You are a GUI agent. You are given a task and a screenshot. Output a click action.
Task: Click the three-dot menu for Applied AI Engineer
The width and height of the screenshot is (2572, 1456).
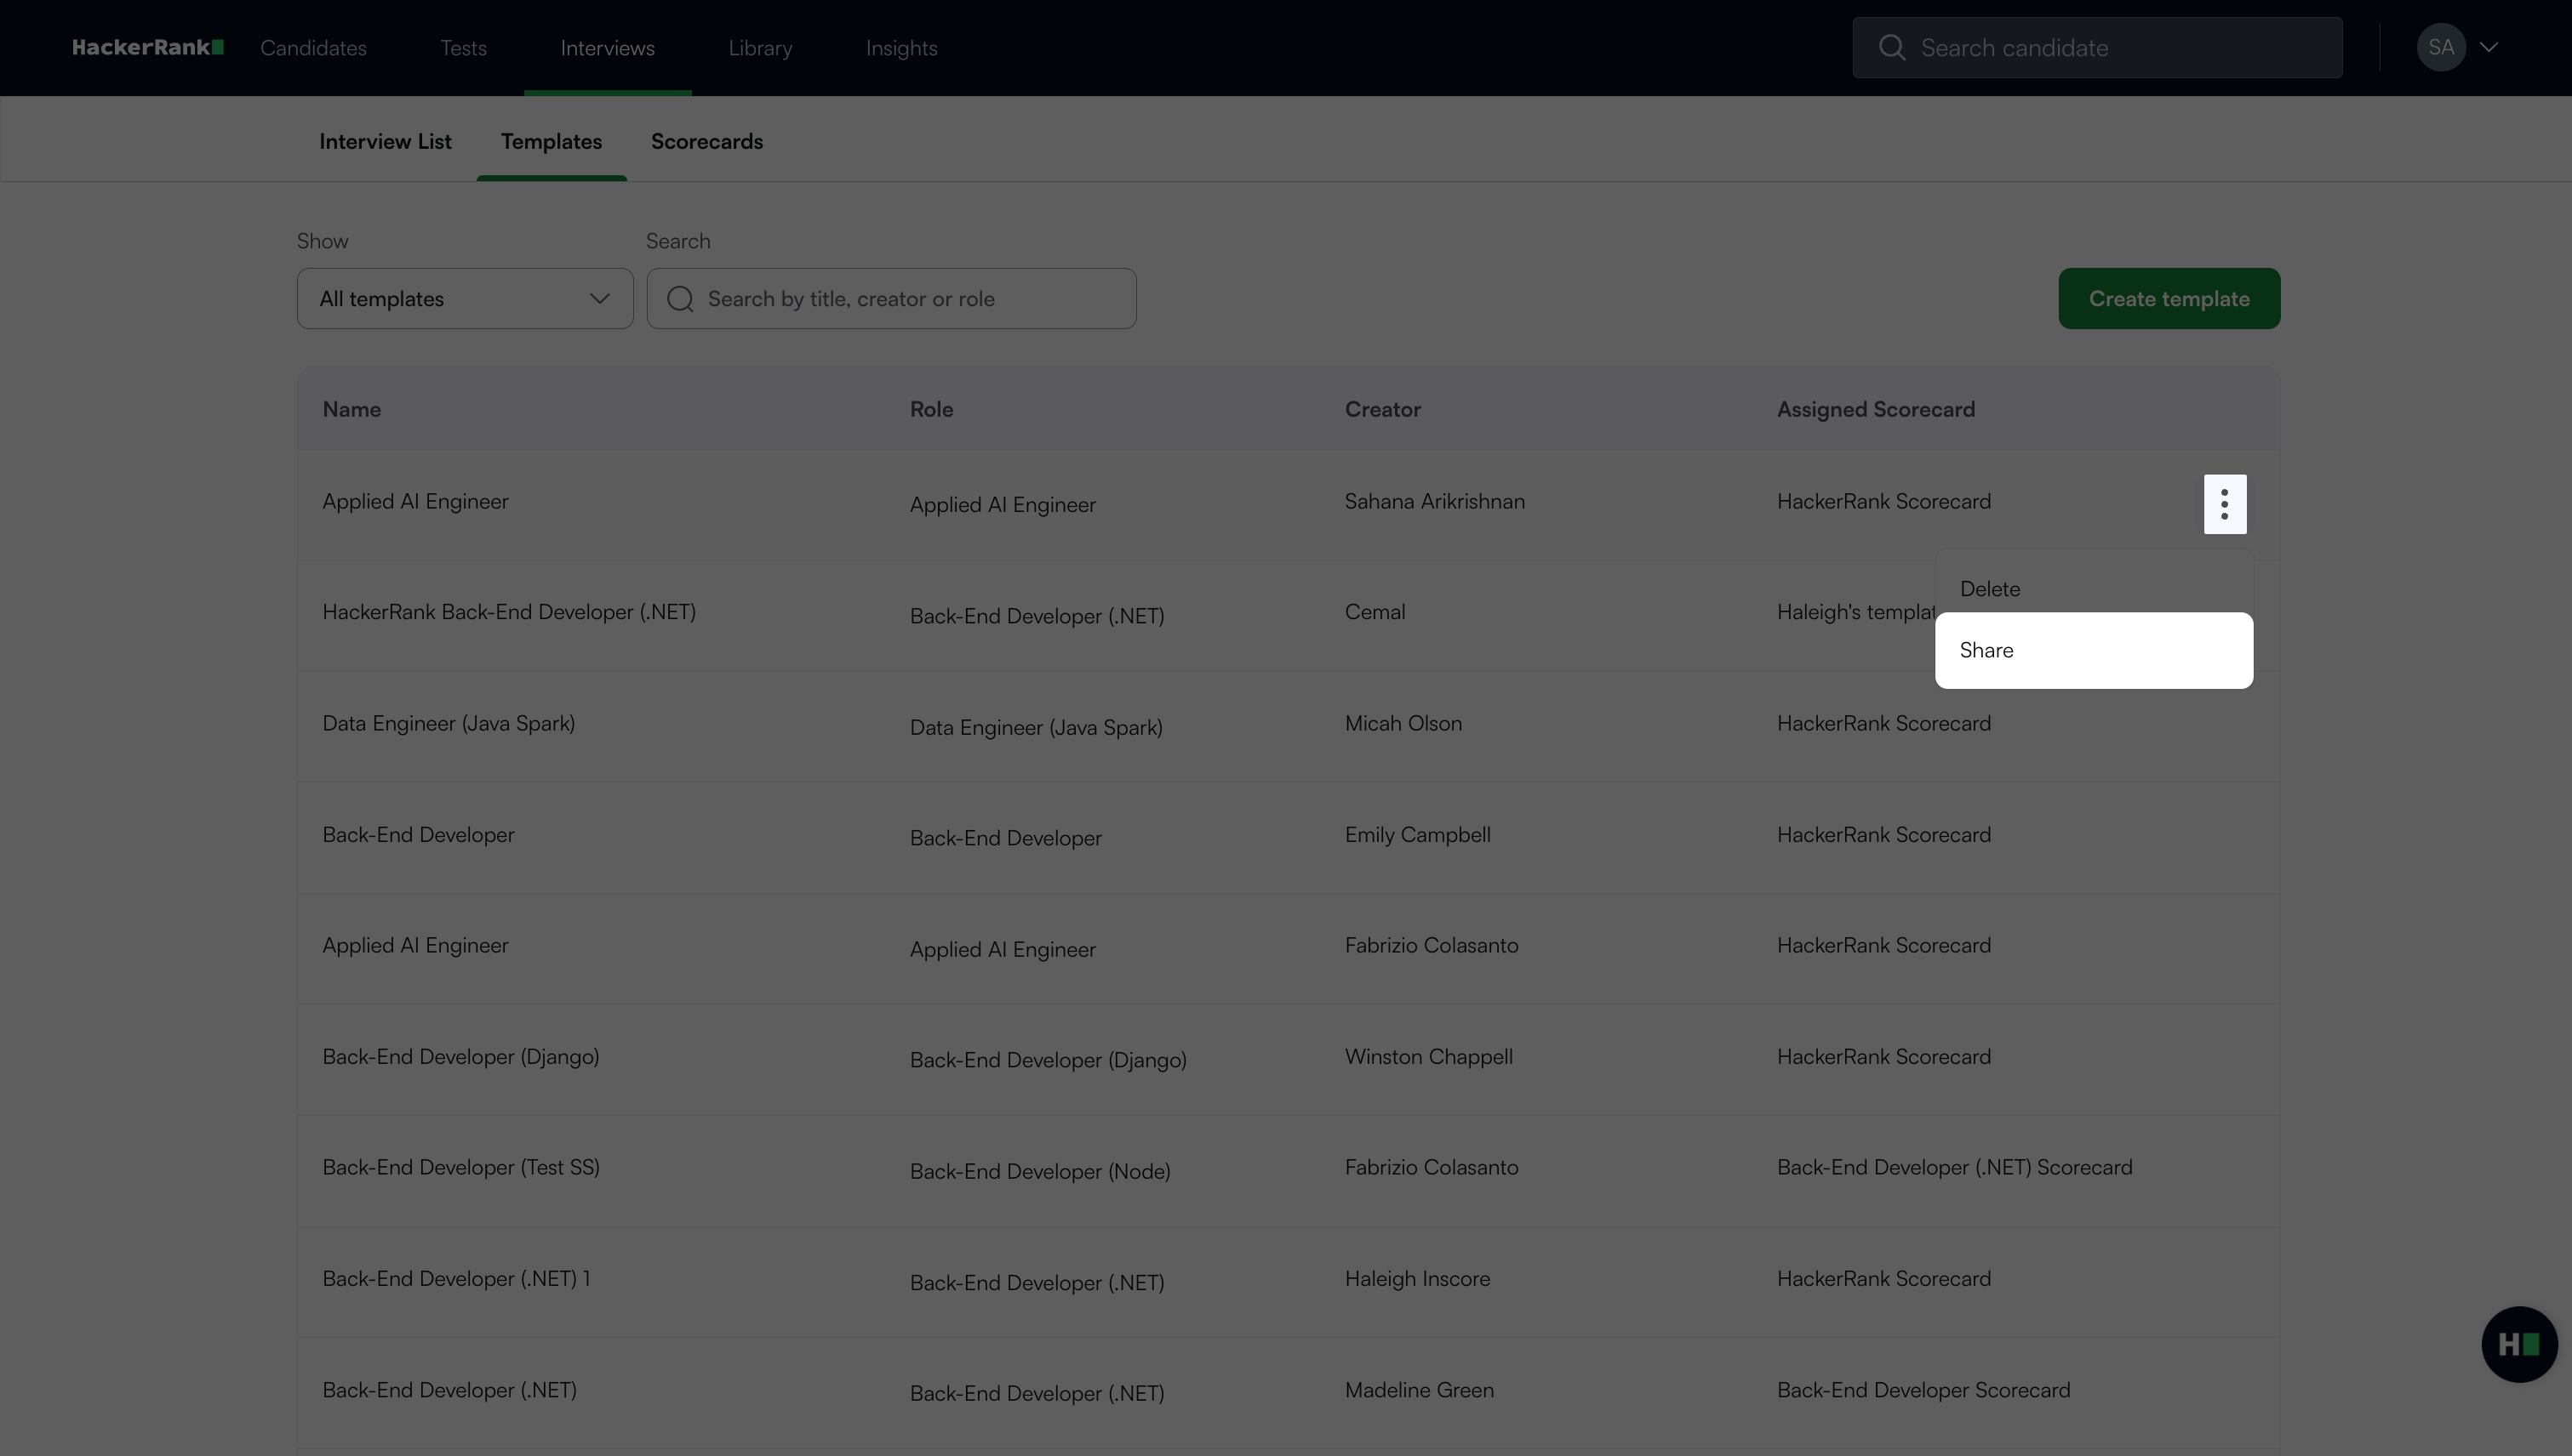(2224, 504)
